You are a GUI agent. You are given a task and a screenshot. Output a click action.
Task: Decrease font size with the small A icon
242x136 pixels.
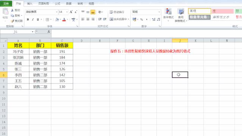tap(76, 12)
